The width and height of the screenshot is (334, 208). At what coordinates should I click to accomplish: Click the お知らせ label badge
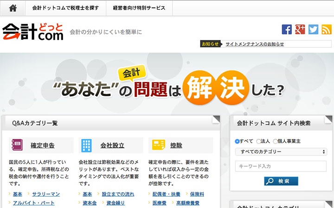210,44
